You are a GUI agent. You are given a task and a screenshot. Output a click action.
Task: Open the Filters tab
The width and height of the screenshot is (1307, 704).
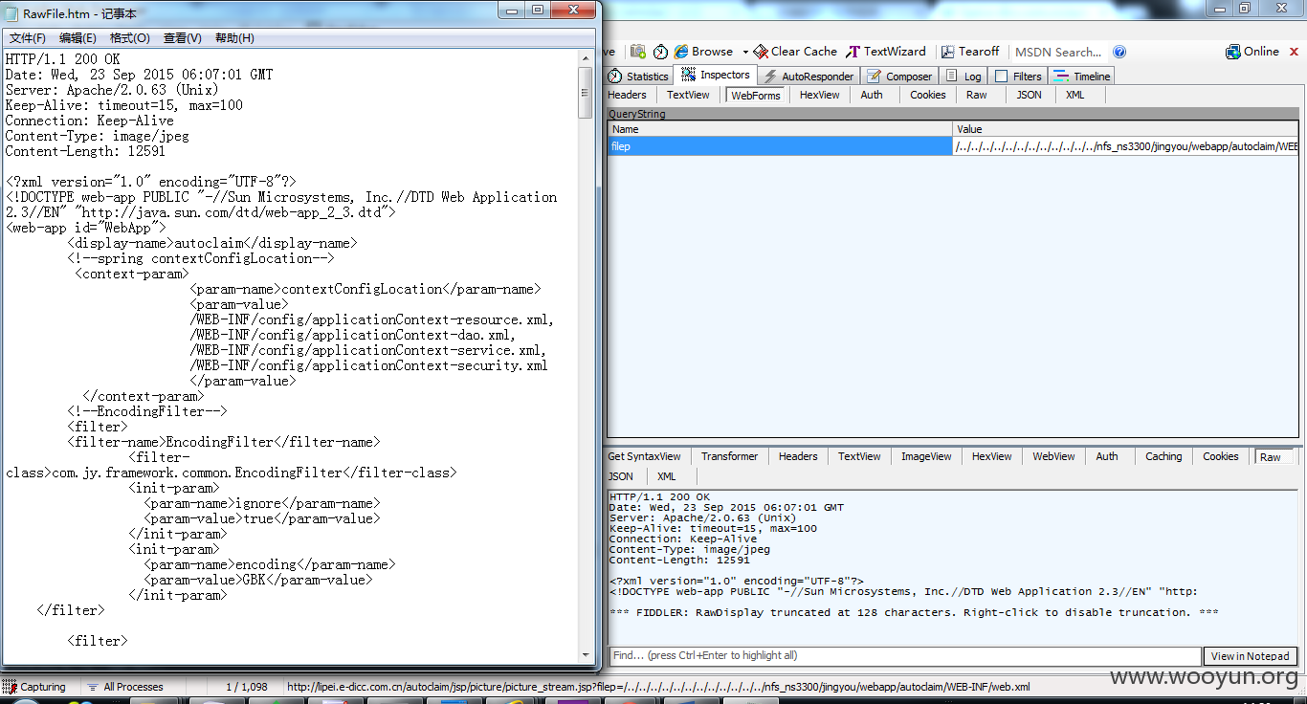coord(1018,77)
